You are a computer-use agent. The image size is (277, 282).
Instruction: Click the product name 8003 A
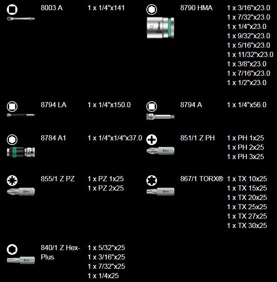point(51,8)
